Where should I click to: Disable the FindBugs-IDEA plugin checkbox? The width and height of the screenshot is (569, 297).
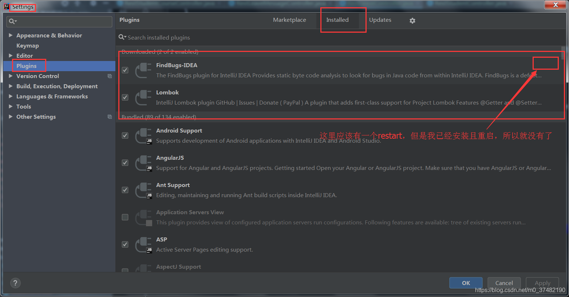125,70
